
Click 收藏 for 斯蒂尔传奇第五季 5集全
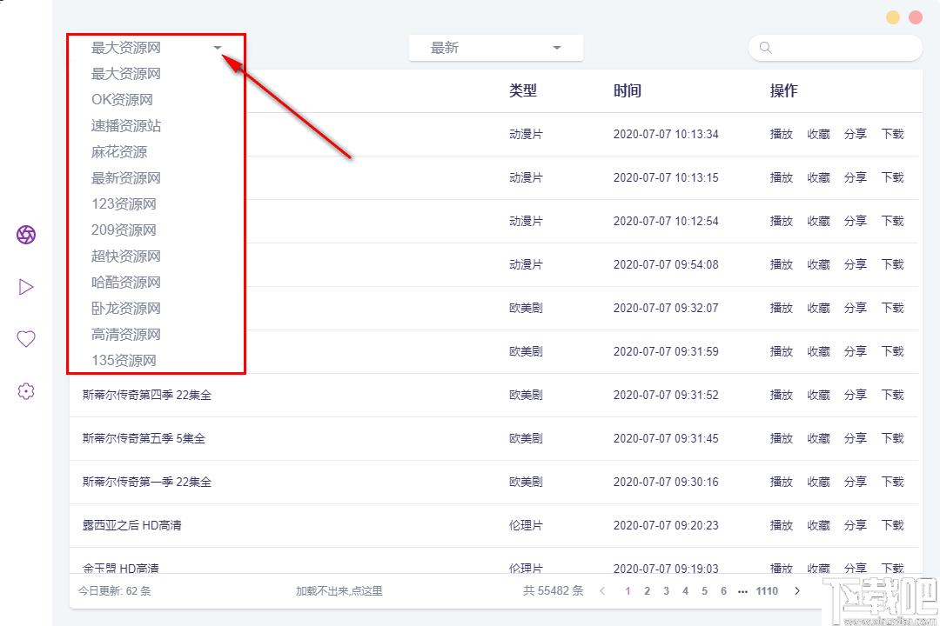818,438
